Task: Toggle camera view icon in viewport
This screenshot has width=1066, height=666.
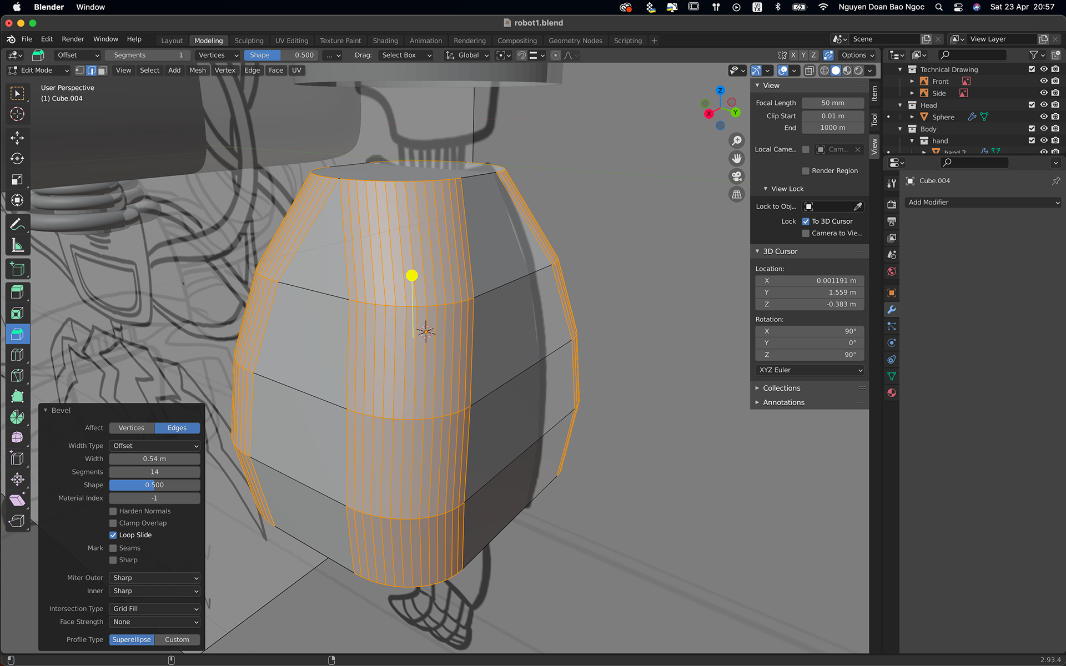Action: pyautogui.click(x=737, y=176)
